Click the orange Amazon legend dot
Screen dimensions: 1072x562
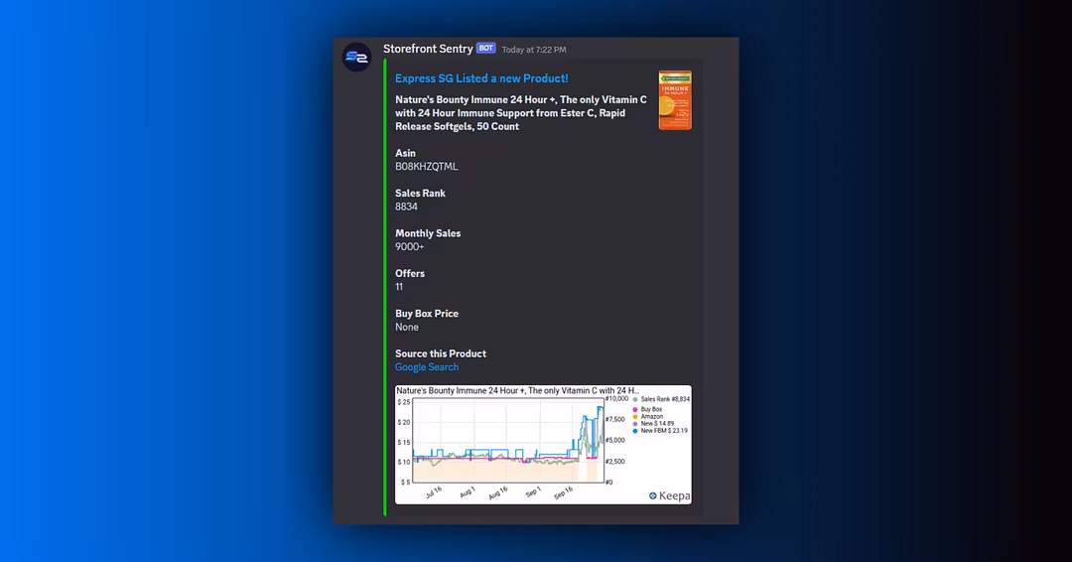point(635,416)
